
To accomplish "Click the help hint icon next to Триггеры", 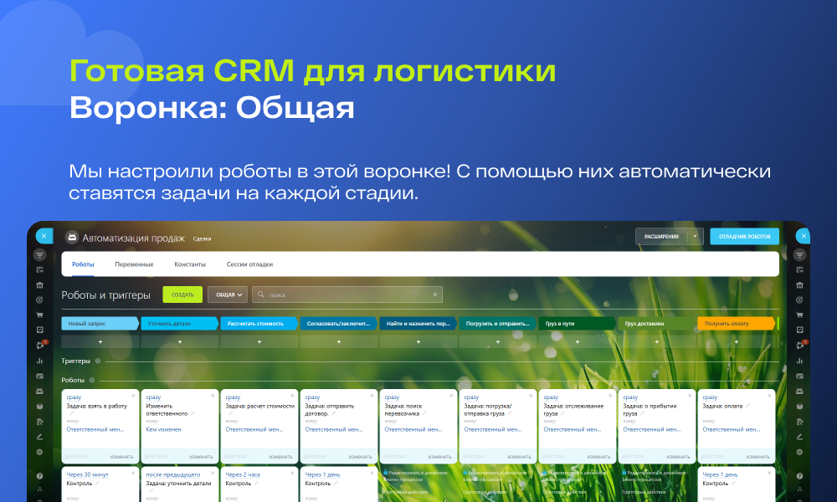I will 98,361.
